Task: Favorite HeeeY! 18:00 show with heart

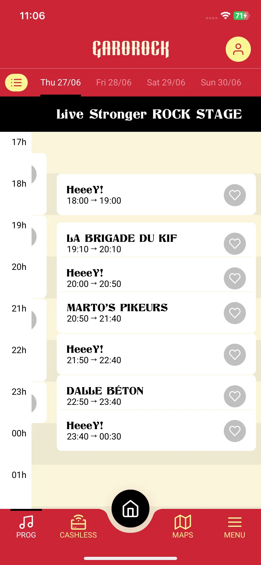Action: [235, 195]
